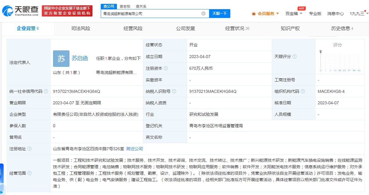Open 苏启函 legal representative link
This screenshot has width=369, height=195.
point(80,58)
